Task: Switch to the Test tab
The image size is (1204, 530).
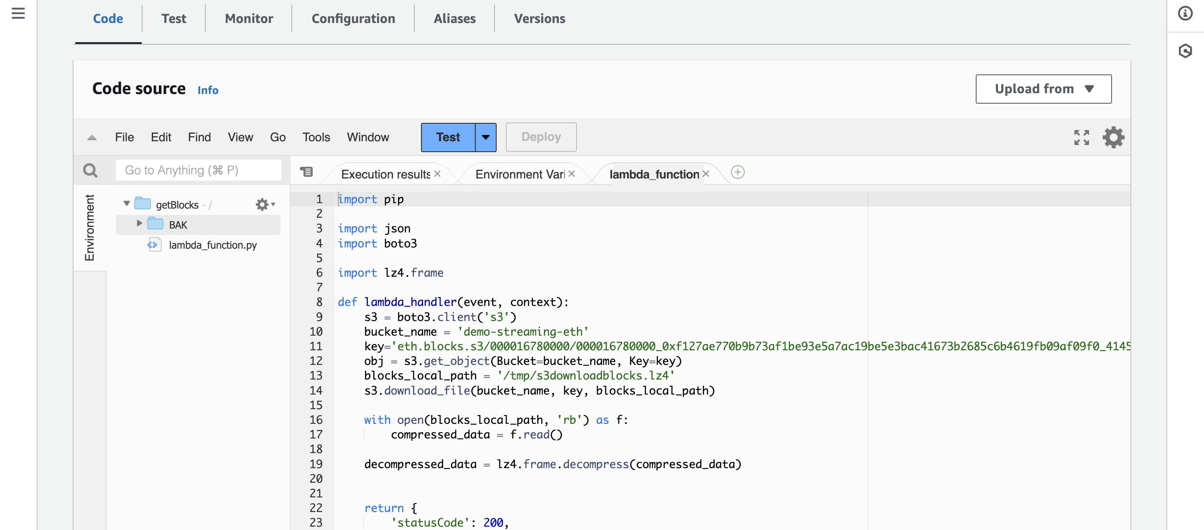Action: [174, 19]
